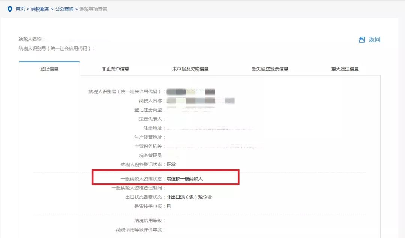Click the return arrow icon beside 返回
This screenshot has width=405, height=238.
pyautogui.click(x=361, y=39)
